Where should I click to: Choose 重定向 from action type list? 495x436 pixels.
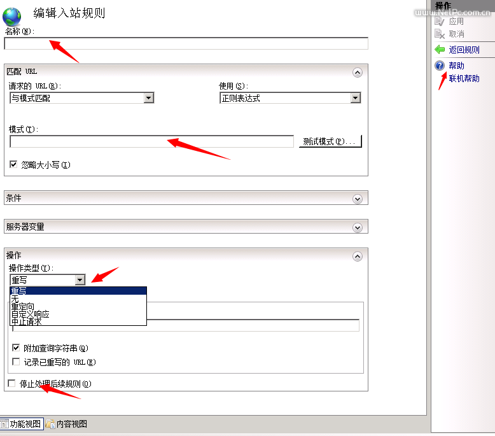78,306
